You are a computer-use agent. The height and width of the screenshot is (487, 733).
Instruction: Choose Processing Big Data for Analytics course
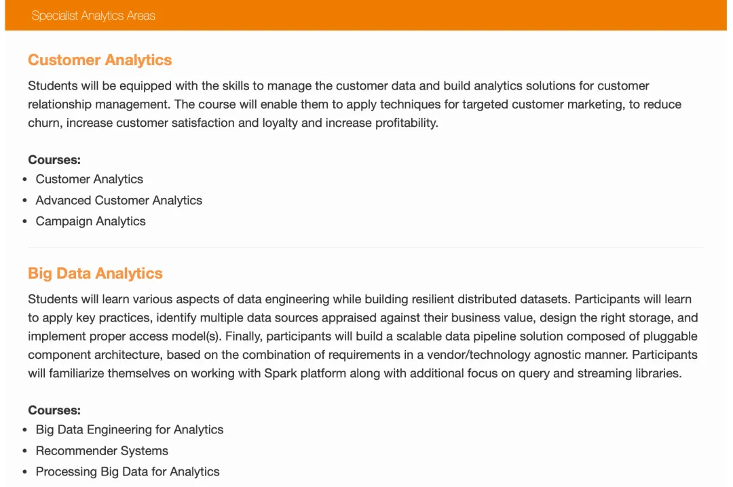click(x=128, y=471)
